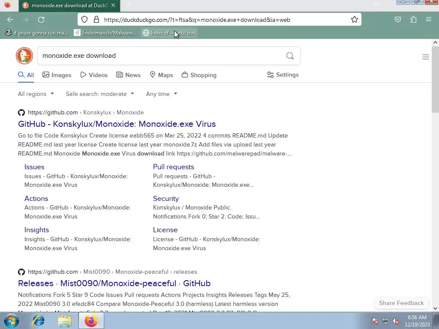This screenshot has width=439, height=329.
Task: Click the magnifier search button
Action: point(290,56)
